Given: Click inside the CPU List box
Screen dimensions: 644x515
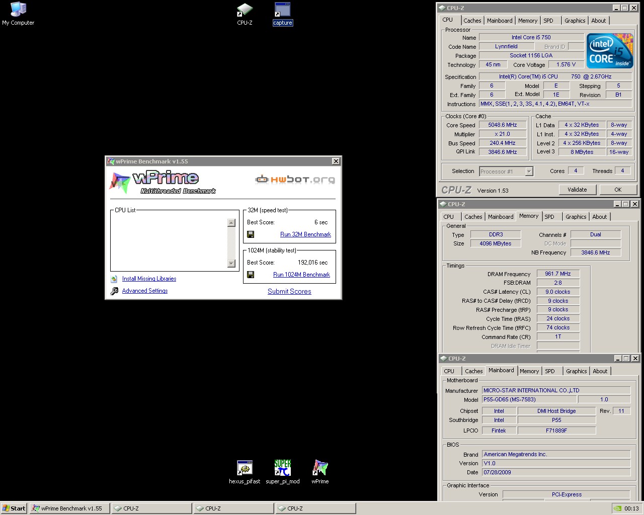Looking at the screenshot, I should point(170,243).
